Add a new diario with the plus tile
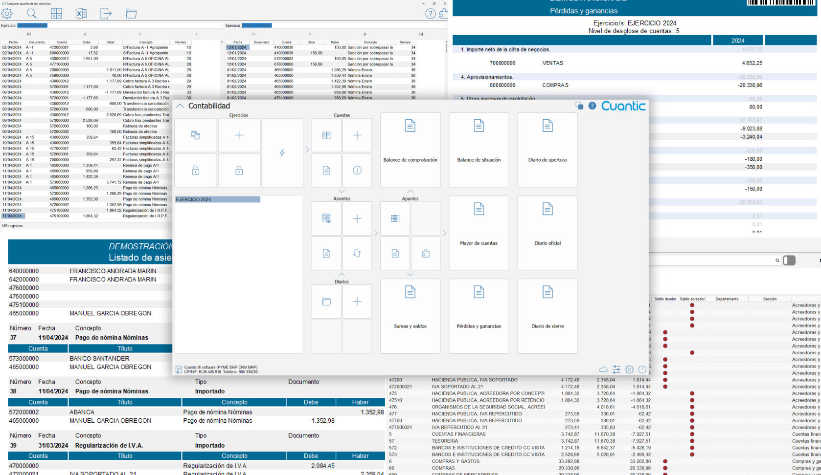The image size is (821, 475). (357, 302)
